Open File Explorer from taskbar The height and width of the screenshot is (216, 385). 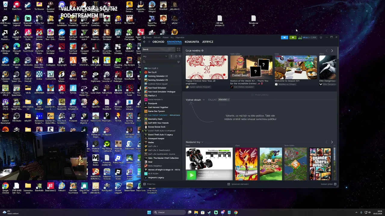196,212
